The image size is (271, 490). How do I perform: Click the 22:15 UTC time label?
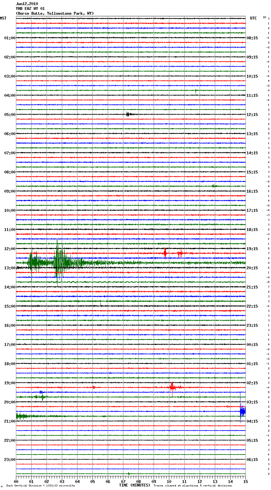252,306
